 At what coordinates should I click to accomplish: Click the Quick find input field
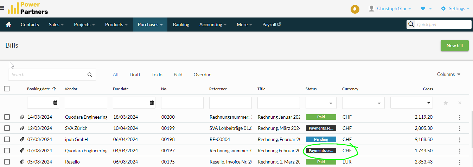coord(443,25)
